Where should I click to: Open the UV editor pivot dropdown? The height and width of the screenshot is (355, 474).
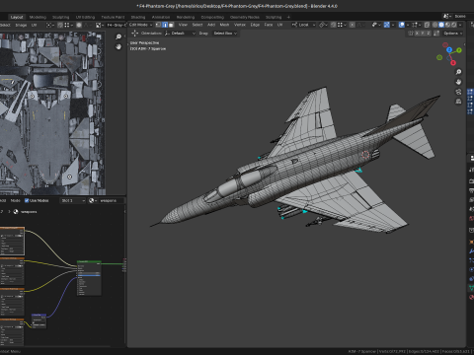coord(49,25)
